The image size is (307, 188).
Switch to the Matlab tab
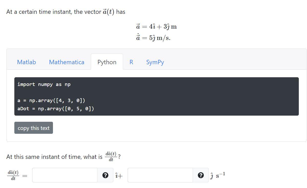[26, 62]
